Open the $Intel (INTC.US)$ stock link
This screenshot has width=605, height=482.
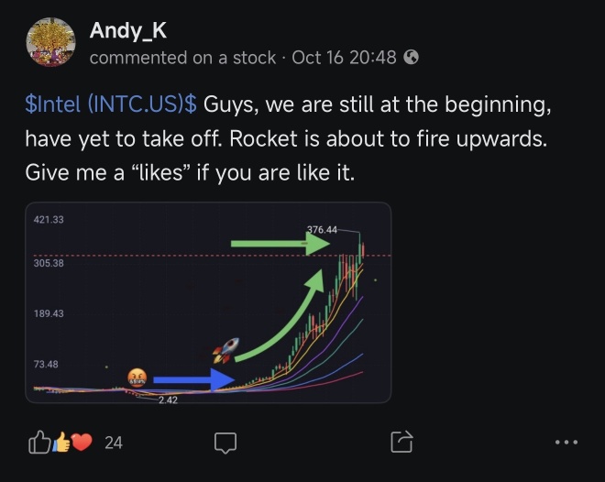pos(111,104)
